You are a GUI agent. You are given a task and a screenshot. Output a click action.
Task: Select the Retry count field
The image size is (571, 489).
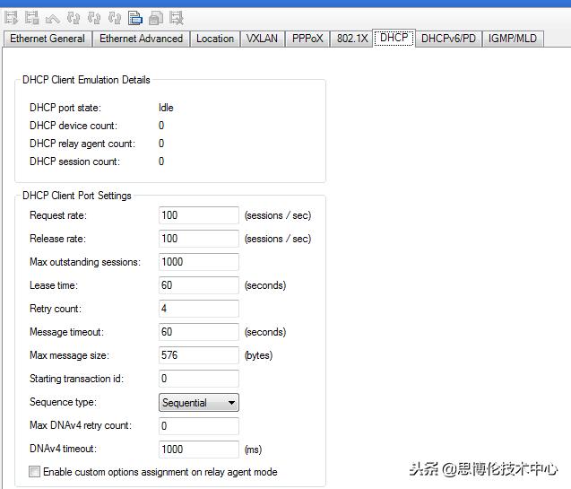199,309
